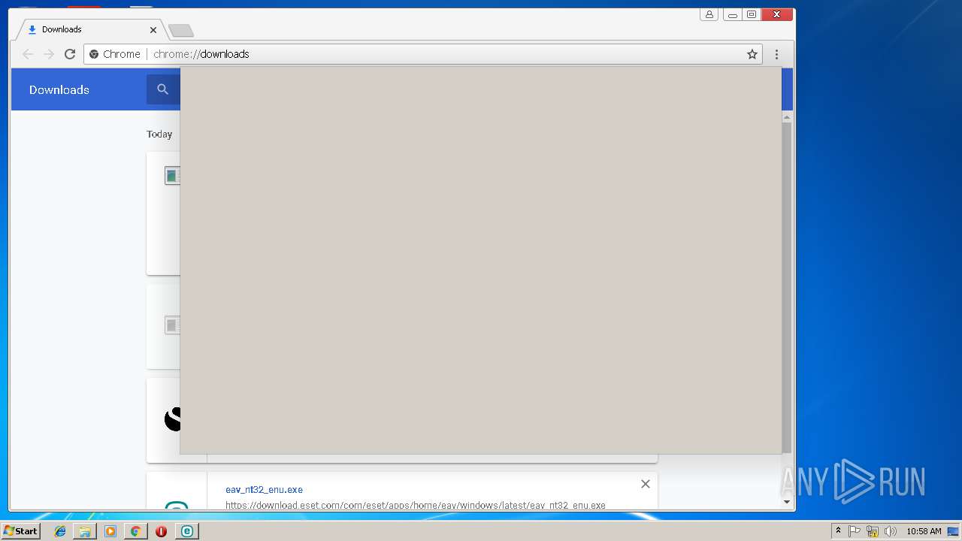The image size is (962, 541).
Task: Click the Chrome site info icon
Action: pos(94,54)
